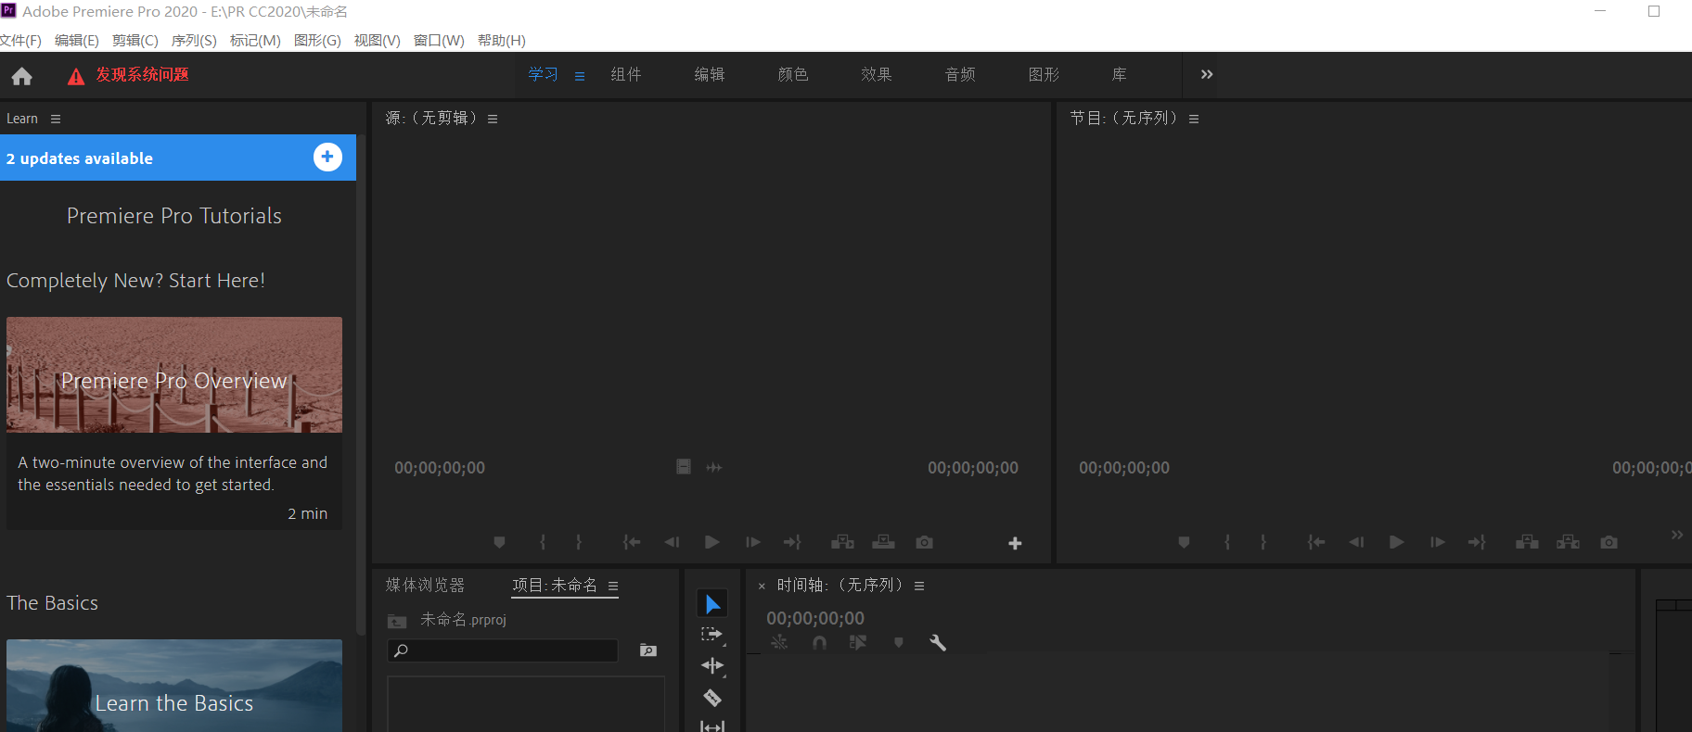Select the Track Select Forward tool
Image resolution: width=1692 pixels, height=732 pixels.
click(711, 635)
